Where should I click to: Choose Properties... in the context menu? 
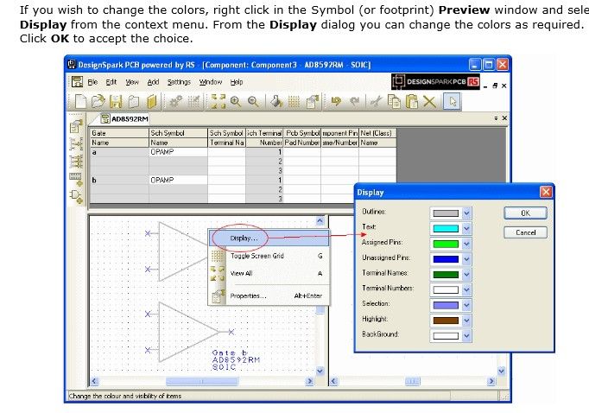[x=269, y=295]
